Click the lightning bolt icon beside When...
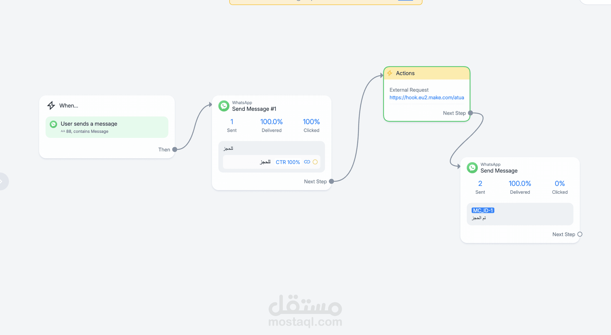The width and height of the screenshot is (611, 335). (51, 105)
